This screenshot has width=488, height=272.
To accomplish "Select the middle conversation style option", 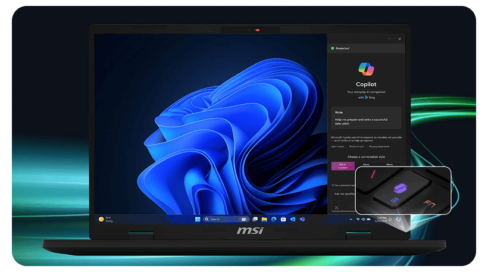I will (366, 165).
